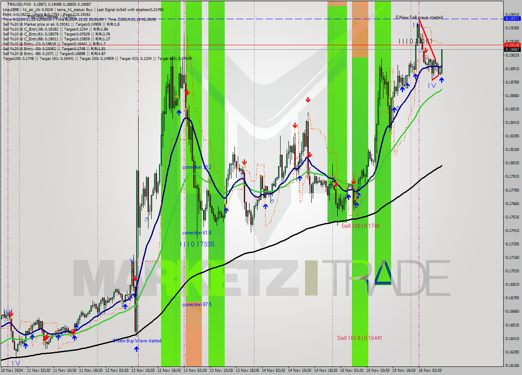This screenshot has height=375, width=522.
Task: Click the '15 Nov 10:30' time axis label
Action: pos(378,371)
